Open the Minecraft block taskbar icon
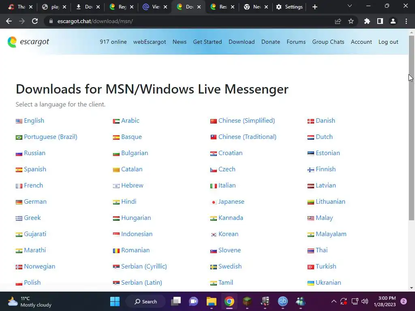 point(247,301)
